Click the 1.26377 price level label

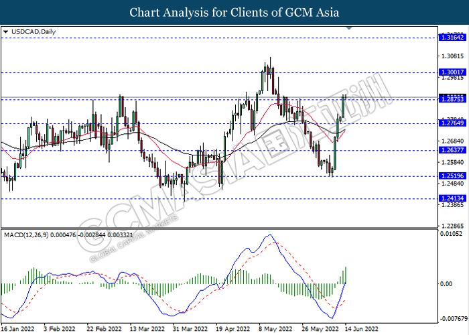click(x=452, y=150)
